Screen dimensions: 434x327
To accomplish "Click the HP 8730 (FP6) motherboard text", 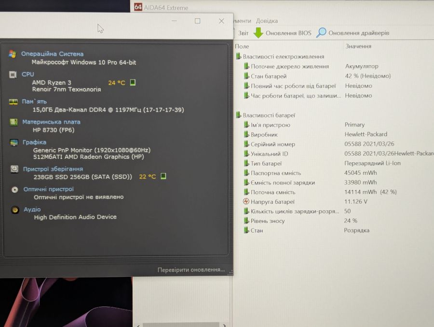I will click(54, 130).
